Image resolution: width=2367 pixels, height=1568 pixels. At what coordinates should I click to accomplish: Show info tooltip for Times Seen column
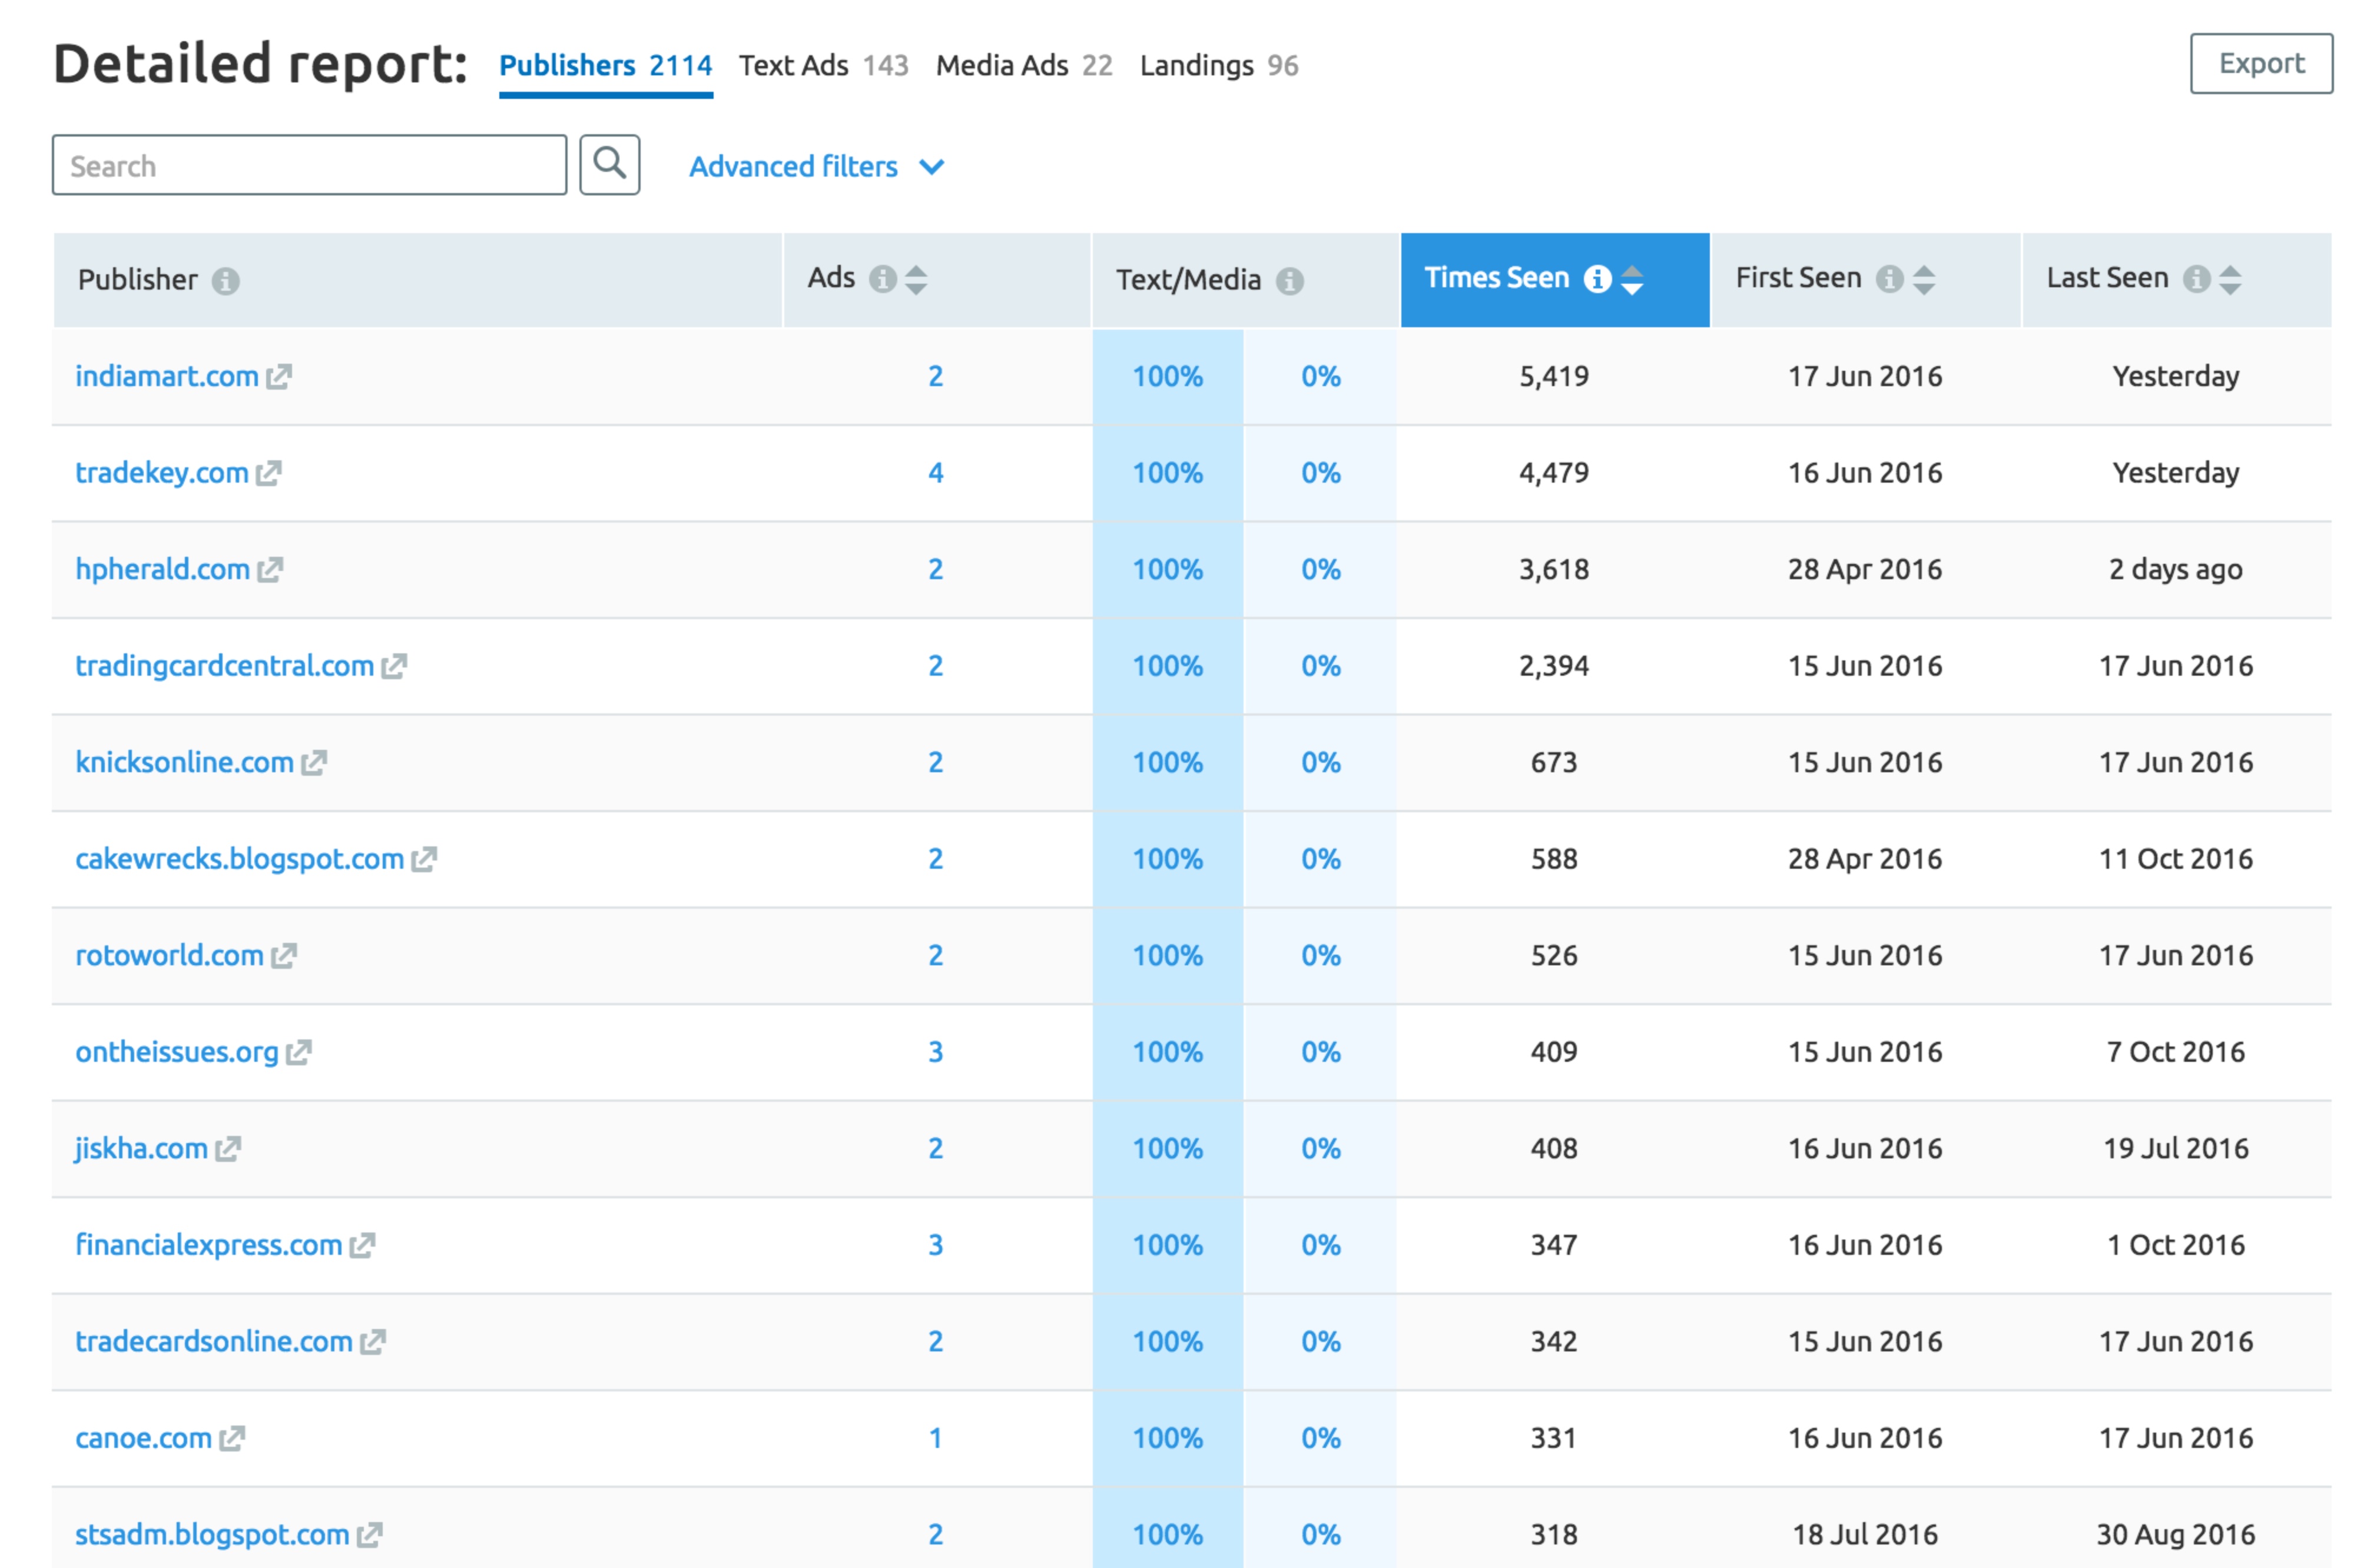tap(1597, 278)
